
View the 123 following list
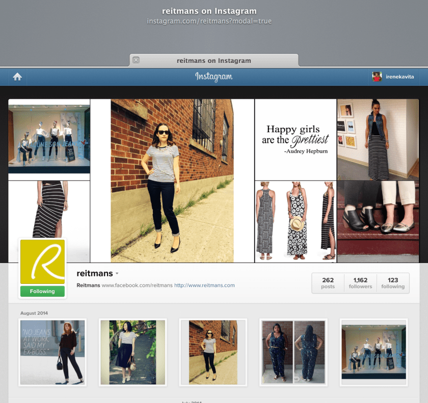[x=393, y=283]
